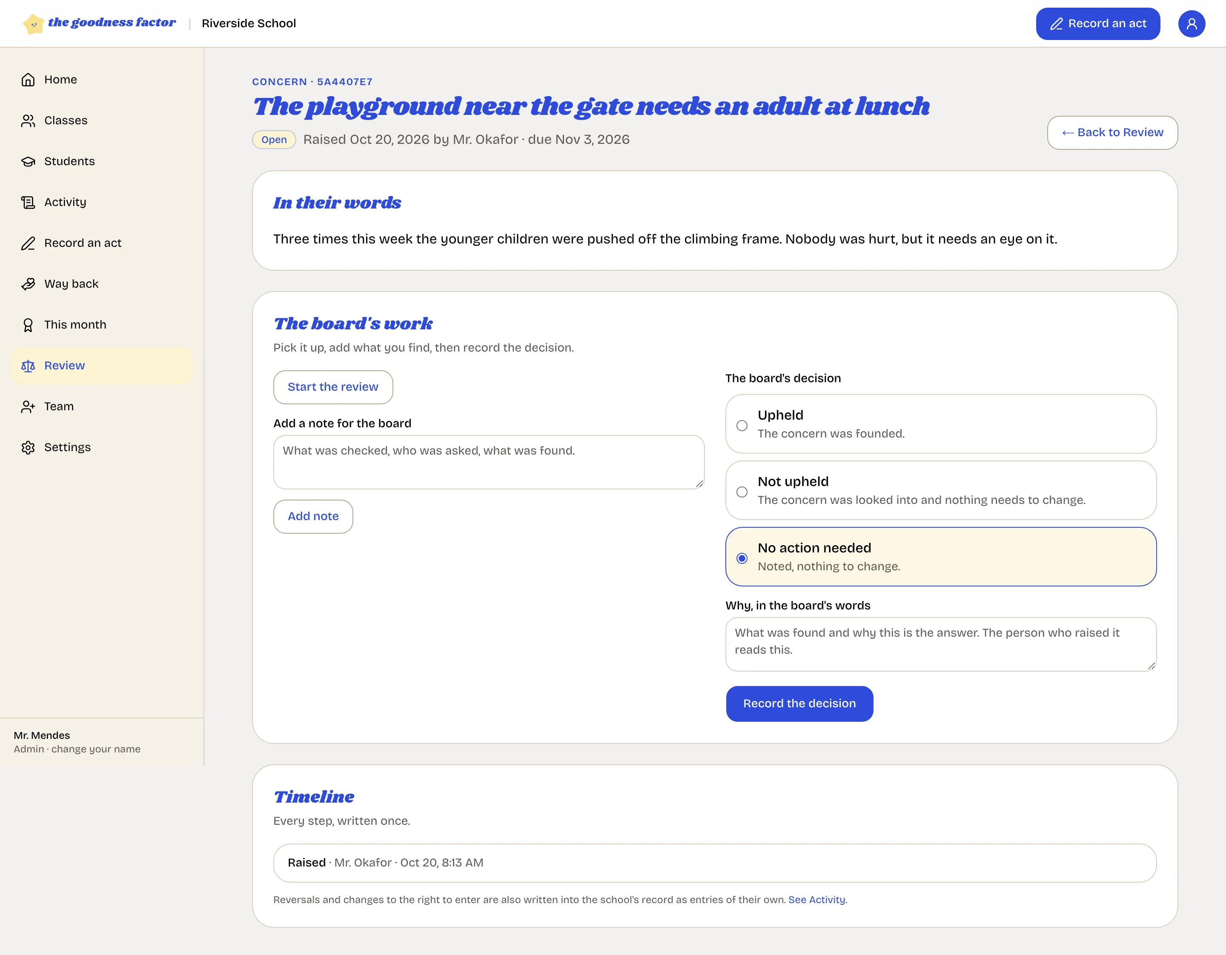
Task: Click the Open status badge
Action: tap(274, 140)
